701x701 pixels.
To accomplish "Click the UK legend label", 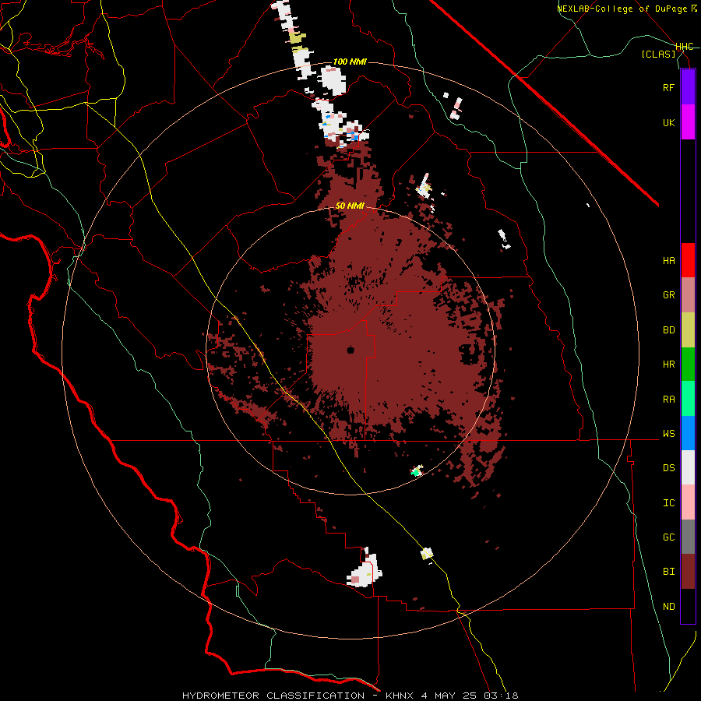I will pyautogui.click(x=668, y=122).
